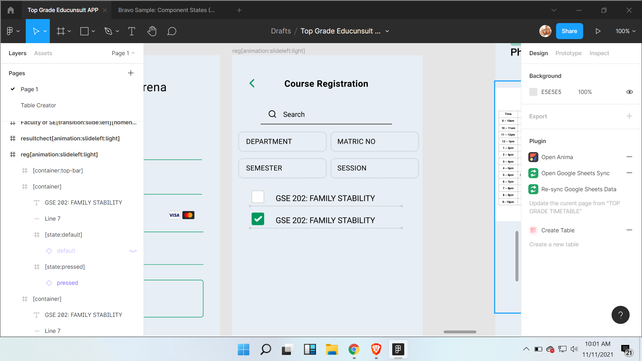
Task: Collapse Page 1 pages list
Action: (123, 53)
